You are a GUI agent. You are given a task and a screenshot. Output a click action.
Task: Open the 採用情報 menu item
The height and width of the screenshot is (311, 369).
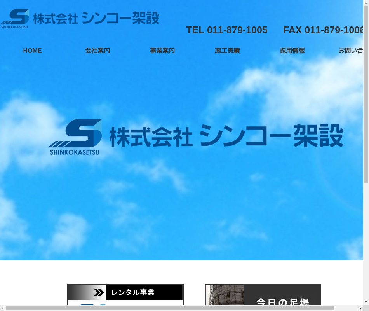(x=292, y=51)
